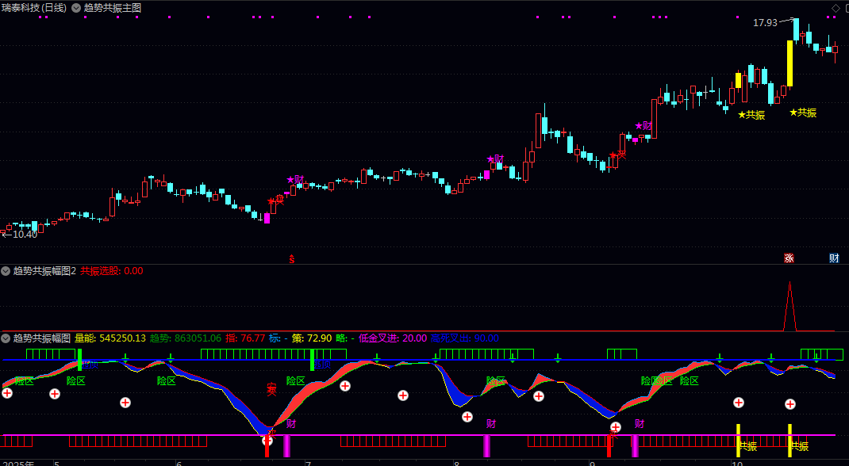Click the red S marker under the main chart
This screenshot has width=849, height=466.
point(292,259)
